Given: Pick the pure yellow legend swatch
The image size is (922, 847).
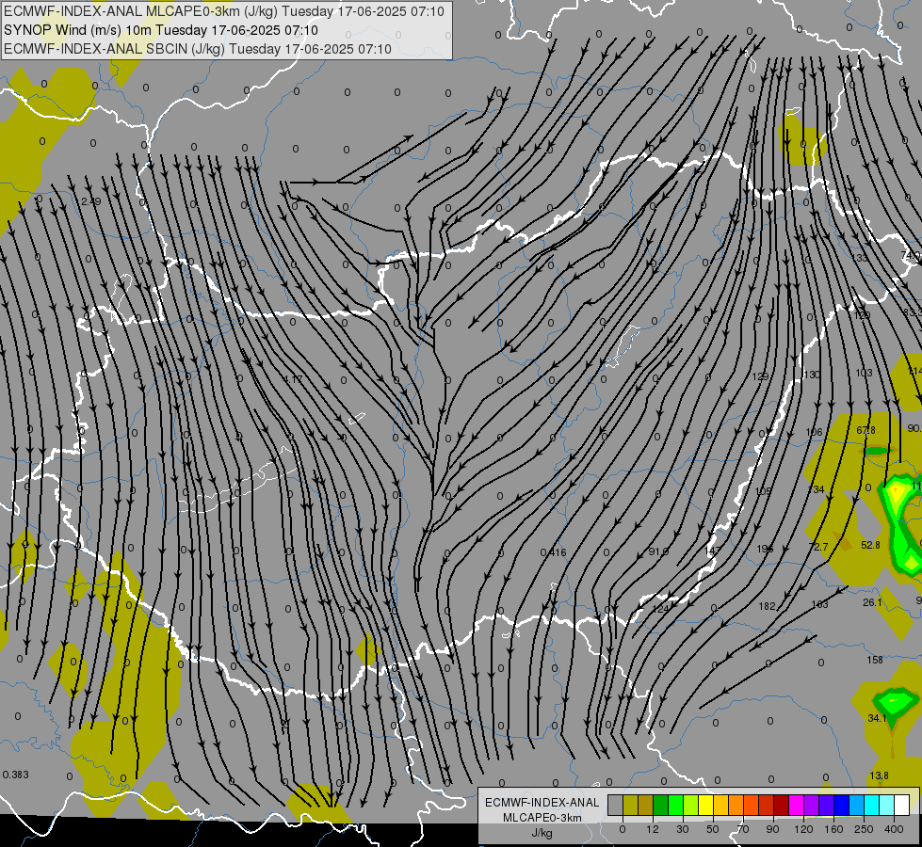Looking at the screenshot, I should pos(705,805).
